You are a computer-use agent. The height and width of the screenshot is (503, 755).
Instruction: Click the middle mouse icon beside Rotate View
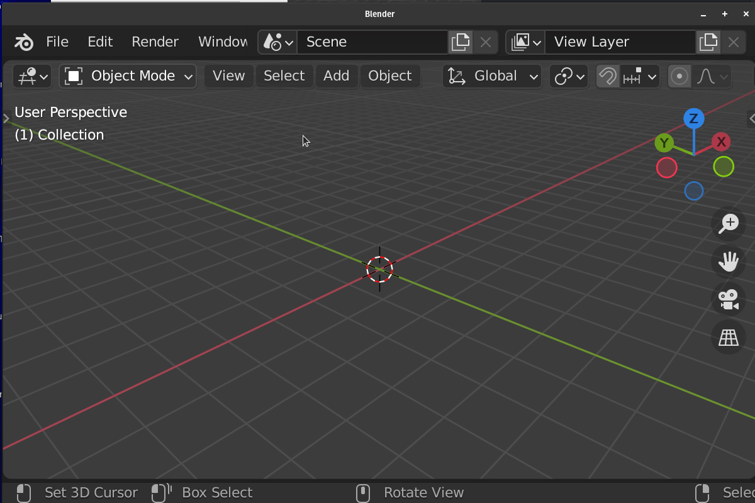coord(363,493)
